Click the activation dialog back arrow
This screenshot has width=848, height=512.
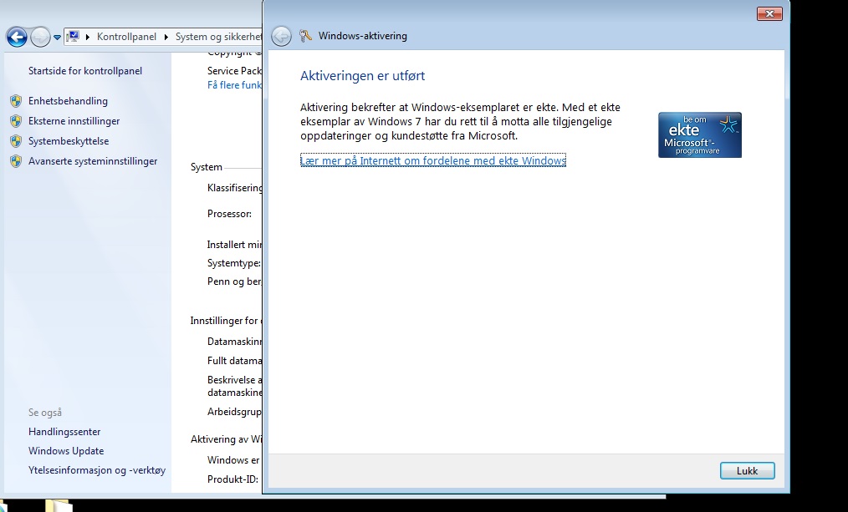pyautogui.click(x=281, y=36)
